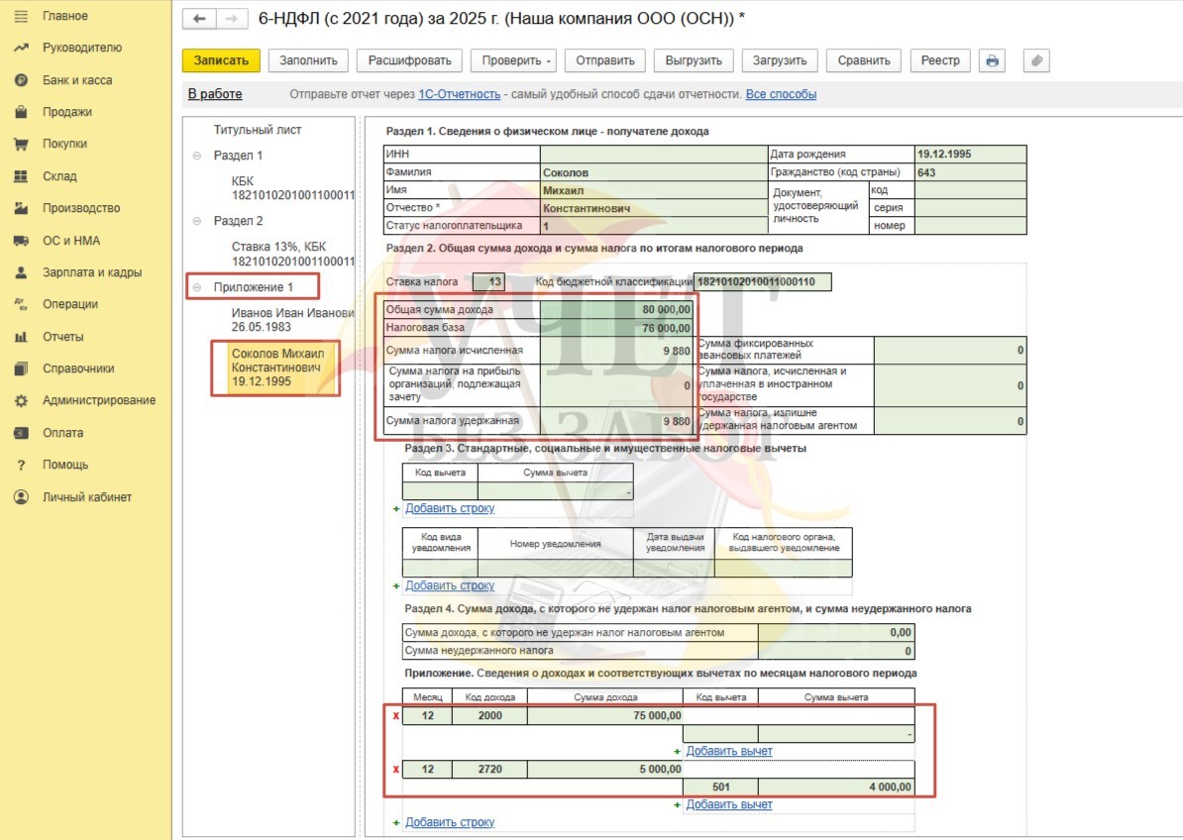Open the 1С-Отчетность link
This screenshot has height=840, width=1183.
[458, 95]
